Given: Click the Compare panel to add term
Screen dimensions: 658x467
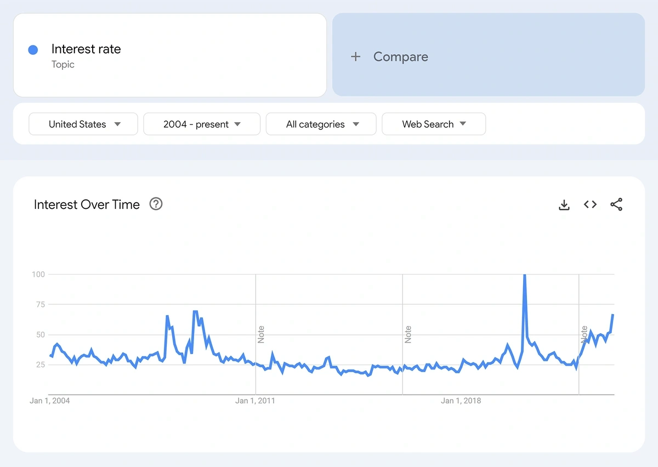Looking at the screenshot, I should [x=489, y=55].
